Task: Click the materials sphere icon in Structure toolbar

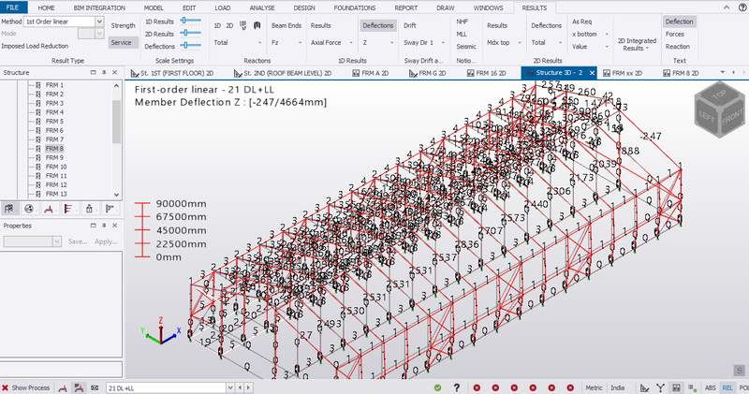Action: pyautogui.click(x=29, y=209)
